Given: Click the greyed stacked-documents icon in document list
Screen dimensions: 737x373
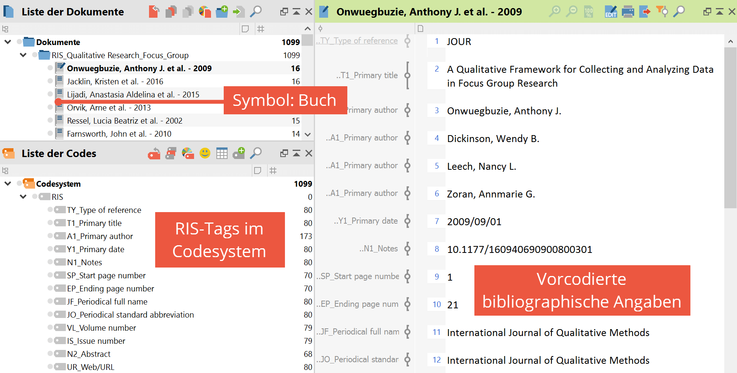Looking at the screenshot, I should (188, 12).
